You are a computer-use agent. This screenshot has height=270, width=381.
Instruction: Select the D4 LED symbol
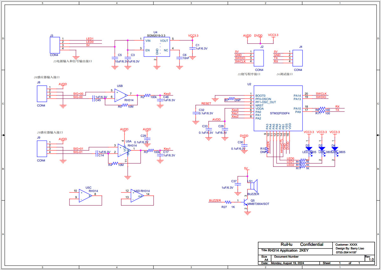(334, 148)
